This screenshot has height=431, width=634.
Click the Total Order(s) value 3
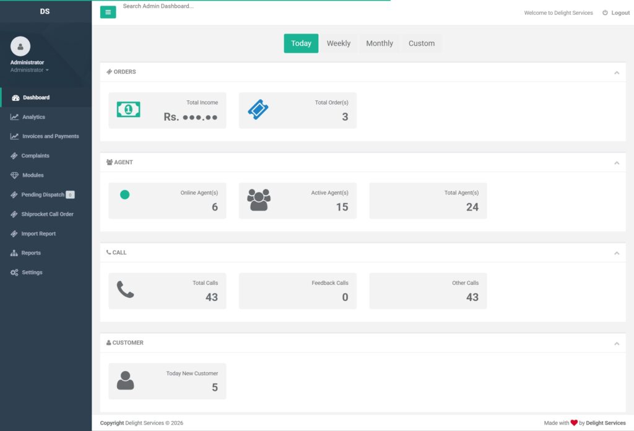[345, 117]
